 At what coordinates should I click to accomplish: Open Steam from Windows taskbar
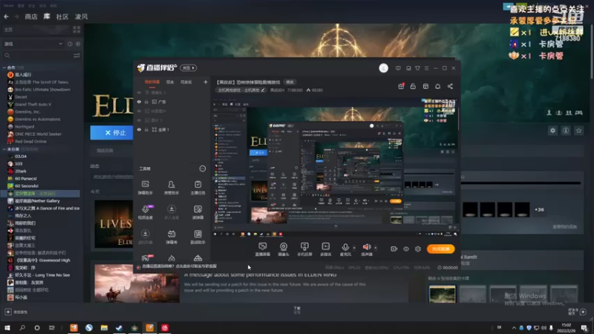[x=119, y=327]
